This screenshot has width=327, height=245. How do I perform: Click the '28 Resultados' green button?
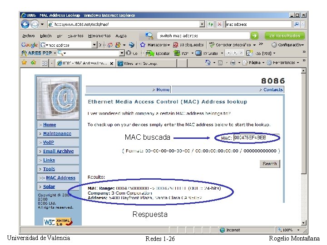[285, 36]
